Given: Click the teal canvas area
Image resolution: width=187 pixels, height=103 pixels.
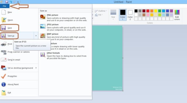Looking at the screenshot, I should (x=107, y=58).
